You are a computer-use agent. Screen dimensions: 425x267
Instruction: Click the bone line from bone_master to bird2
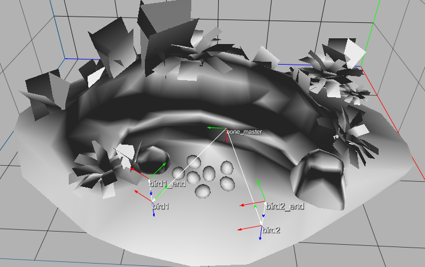click(244, 176)
